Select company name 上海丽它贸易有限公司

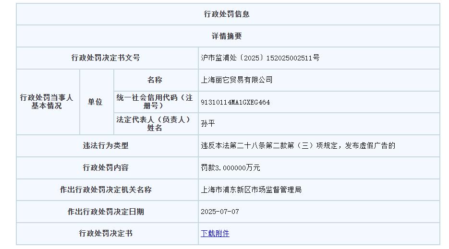tap(237, 80)
